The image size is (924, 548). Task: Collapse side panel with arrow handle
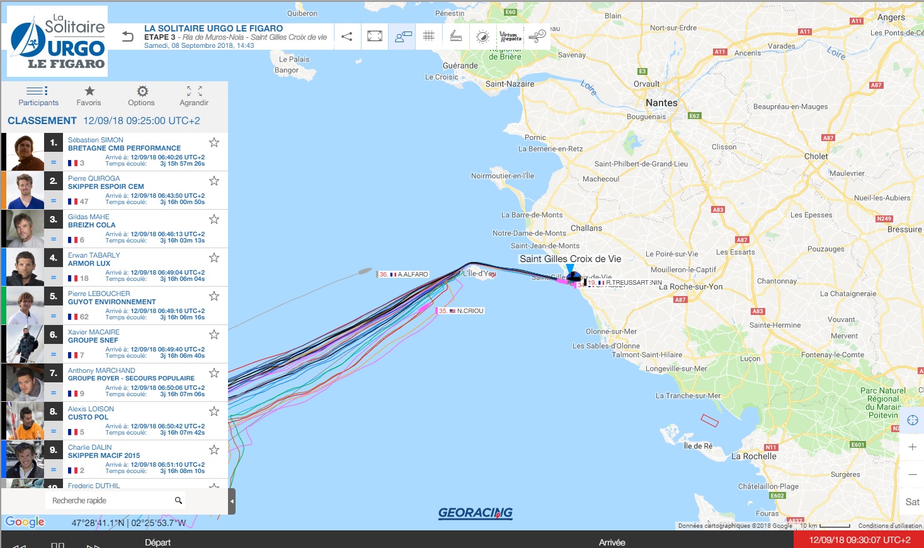point(232,501)
